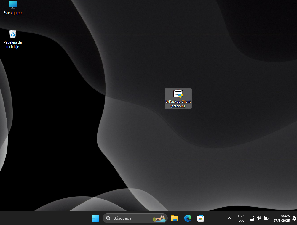The width and height of the screenshot is (297, 225).
Task: Toggle mute with the speaker tray icon
Action: [259, 218]
